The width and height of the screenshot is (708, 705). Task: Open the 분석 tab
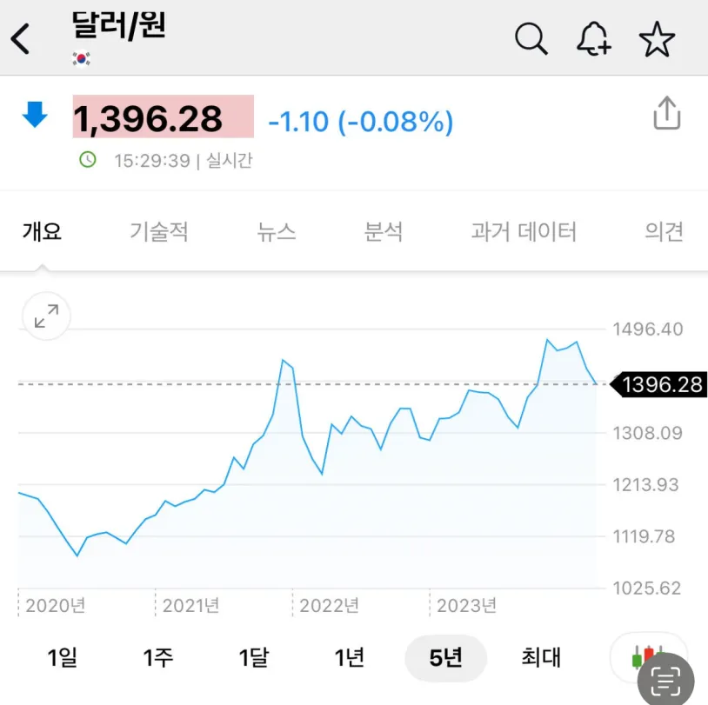[x=383, y=232]
